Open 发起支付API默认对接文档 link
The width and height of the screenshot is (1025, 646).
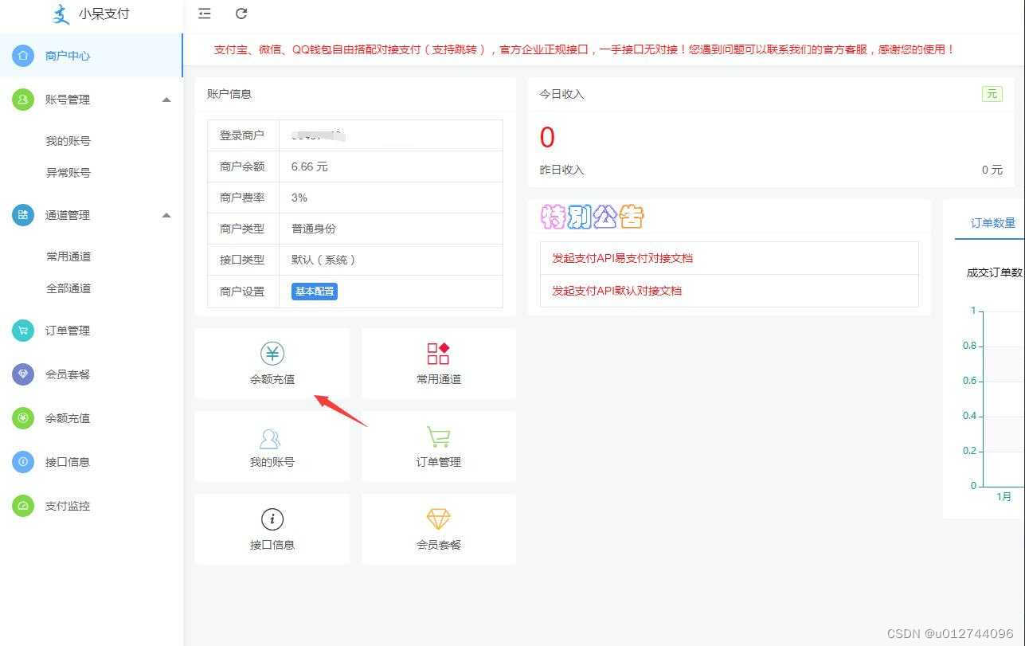(x=616, y=291)
